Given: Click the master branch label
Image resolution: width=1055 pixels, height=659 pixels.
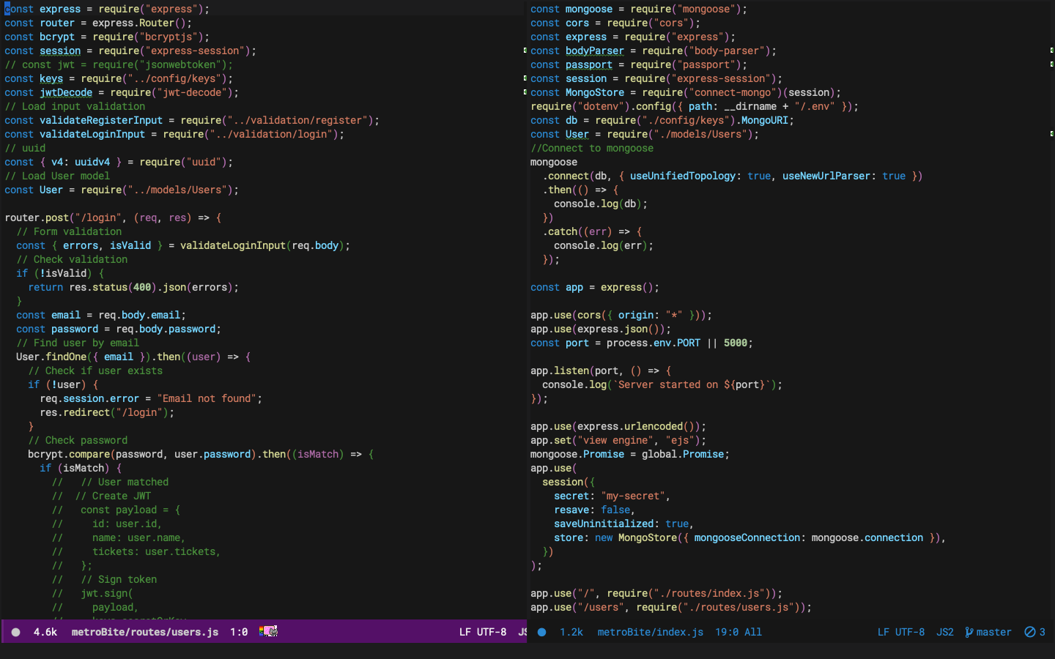Looking at the screenshot, I should (x=993, y=632).
